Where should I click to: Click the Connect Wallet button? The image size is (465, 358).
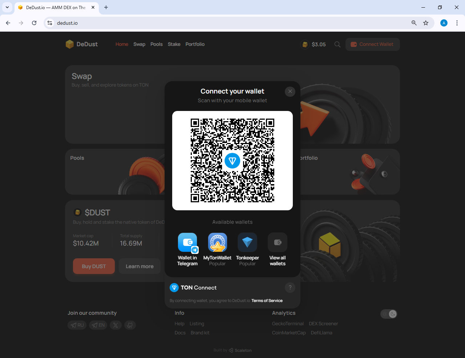tap(373, 44)
